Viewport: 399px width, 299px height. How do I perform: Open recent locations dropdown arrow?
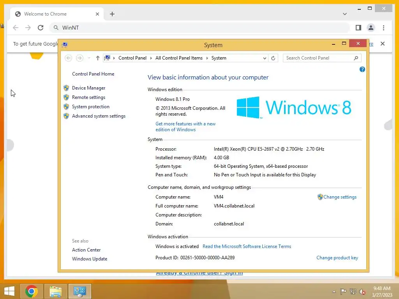point(89,58)
